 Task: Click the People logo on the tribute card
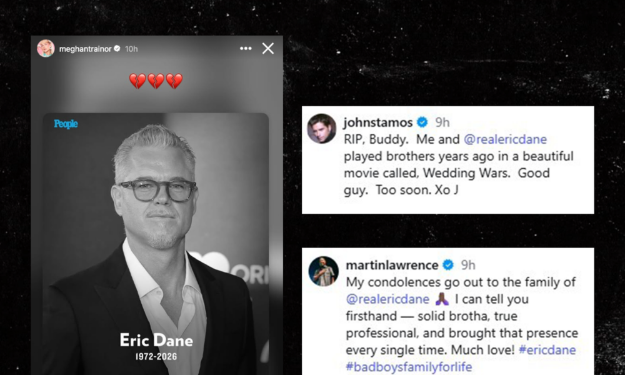pyautogui.click(x=66, y=124)
